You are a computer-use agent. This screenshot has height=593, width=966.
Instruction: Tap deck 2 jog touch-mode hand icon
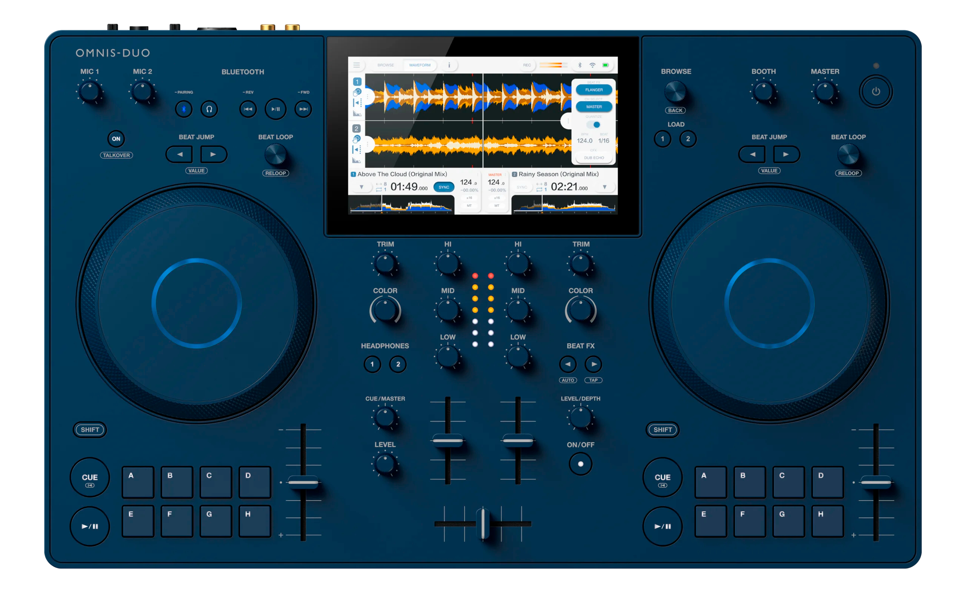pos(357,139)
